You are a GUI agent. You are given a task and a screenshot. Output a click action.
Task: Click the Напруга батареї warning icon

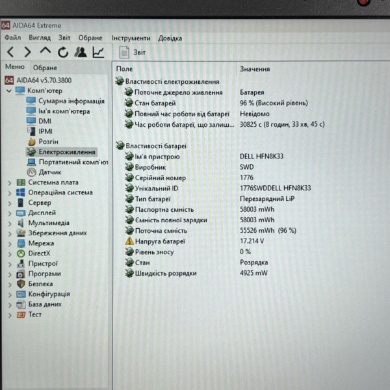click(x=129, y=241)
